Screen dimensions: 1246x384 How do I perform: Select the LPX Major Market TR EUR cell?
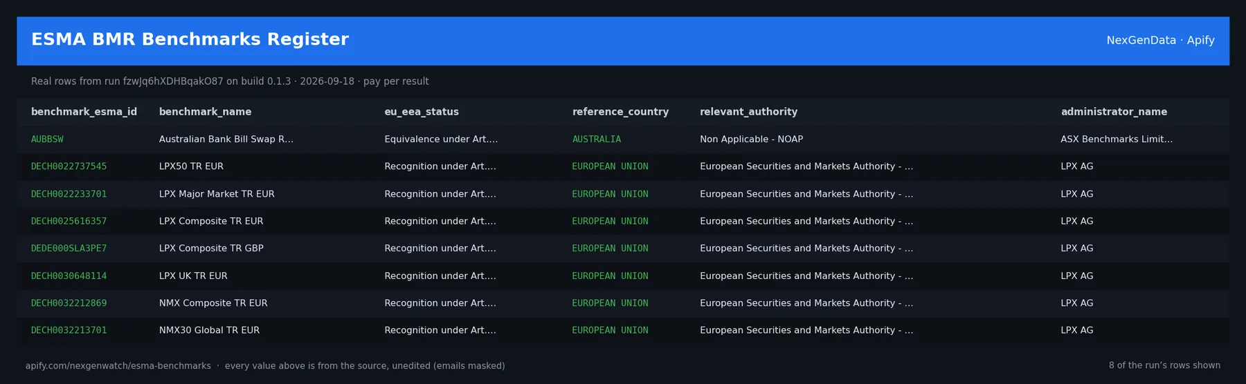click(x=217, y=194)
